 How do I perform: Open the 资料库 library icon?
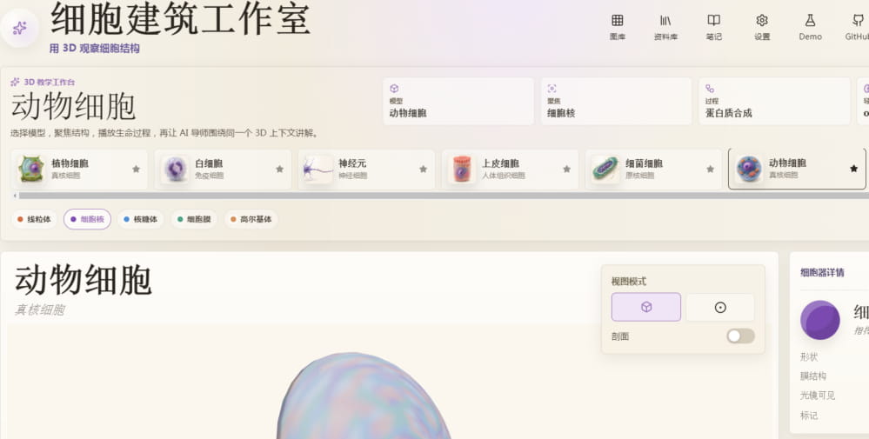(x=665, y=27)
